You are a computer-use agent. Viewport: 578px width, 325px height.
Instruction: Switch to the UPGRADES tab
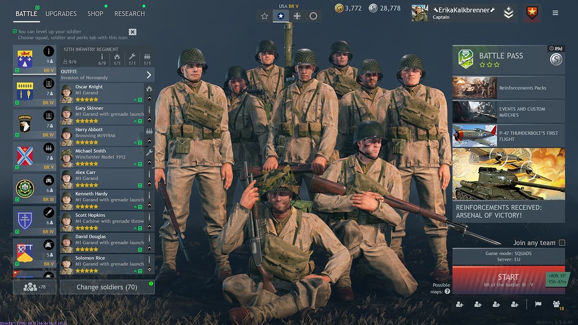(61, 14)
